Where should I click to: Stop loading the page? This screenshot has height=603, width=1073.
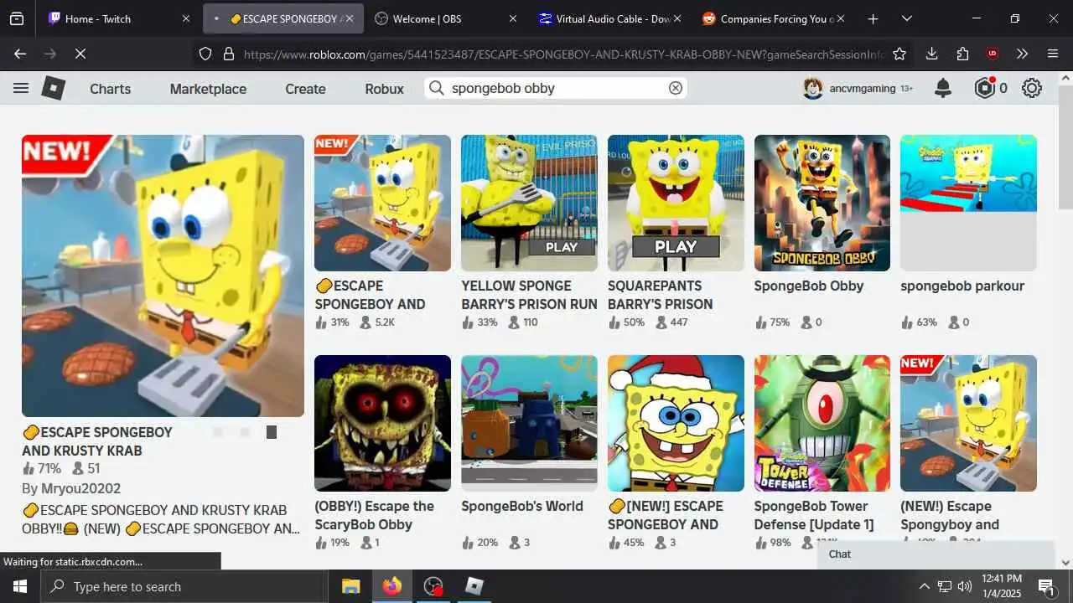(80, 54)
